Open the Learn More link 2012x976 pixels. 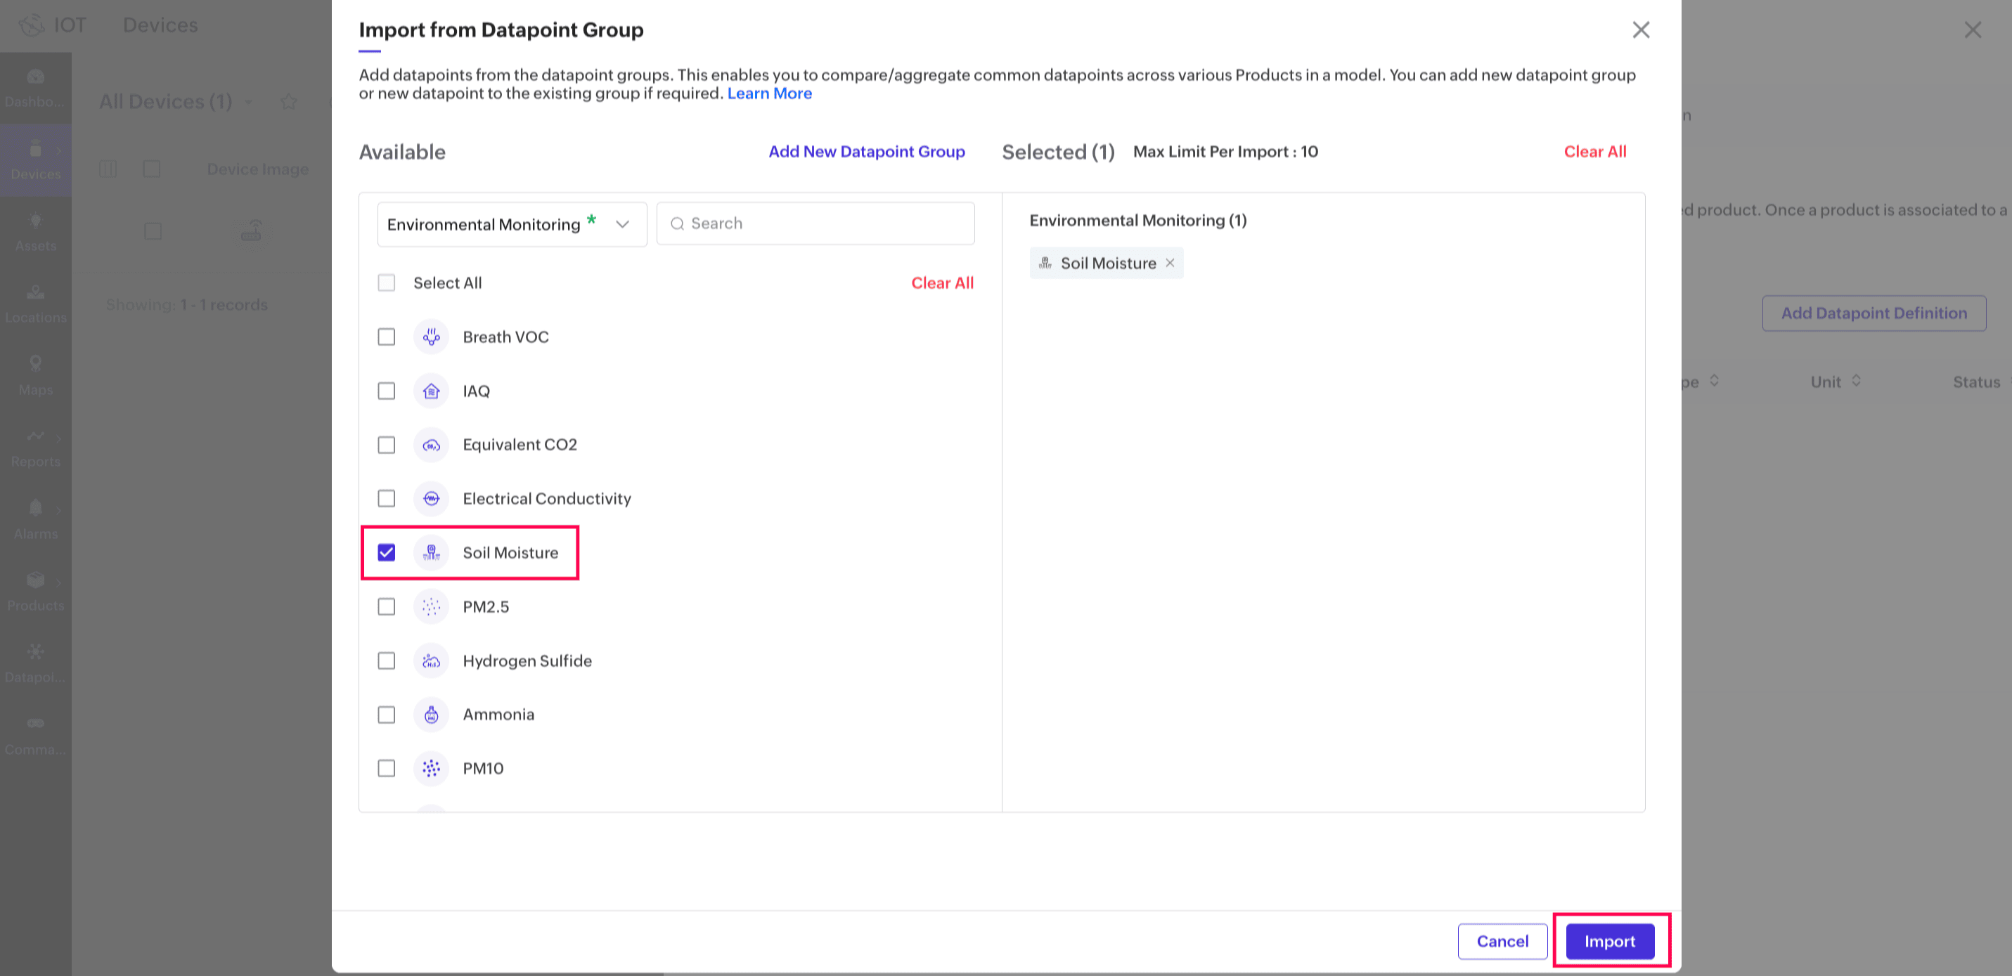(769, 93)
